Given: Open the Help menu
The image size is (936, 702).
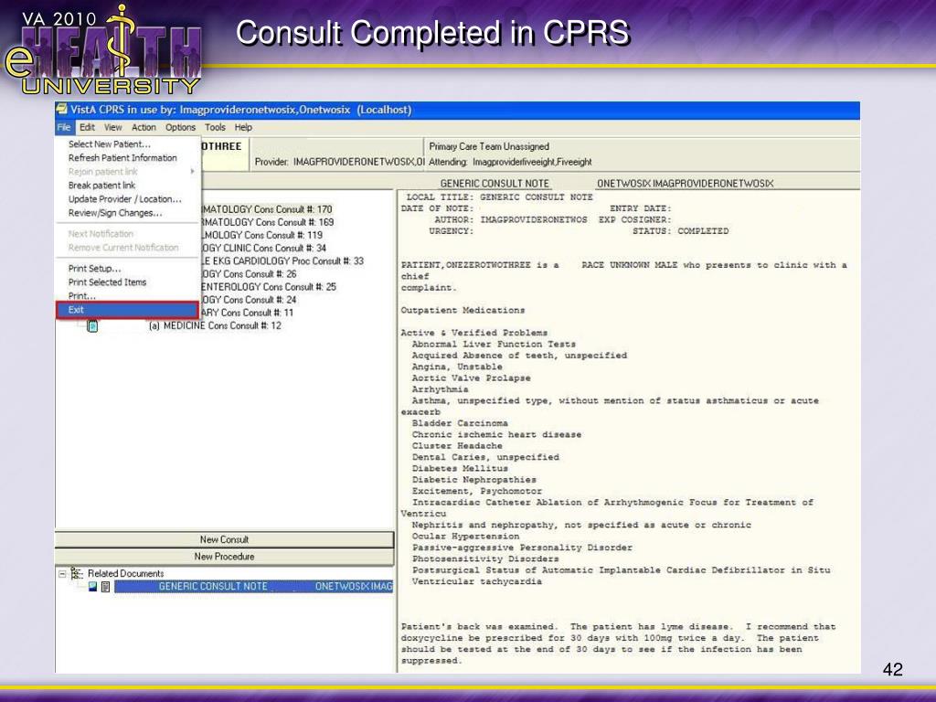Looking at the screenshot, I should [243, 127].
